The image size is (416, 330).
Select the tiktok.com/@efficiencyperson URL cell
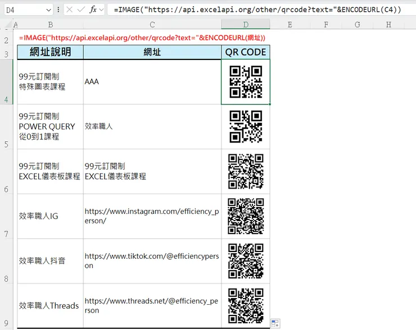[152, 261]
